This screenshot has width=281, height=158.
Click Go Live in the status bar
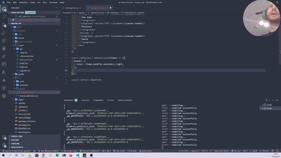(x=236, y=151)
